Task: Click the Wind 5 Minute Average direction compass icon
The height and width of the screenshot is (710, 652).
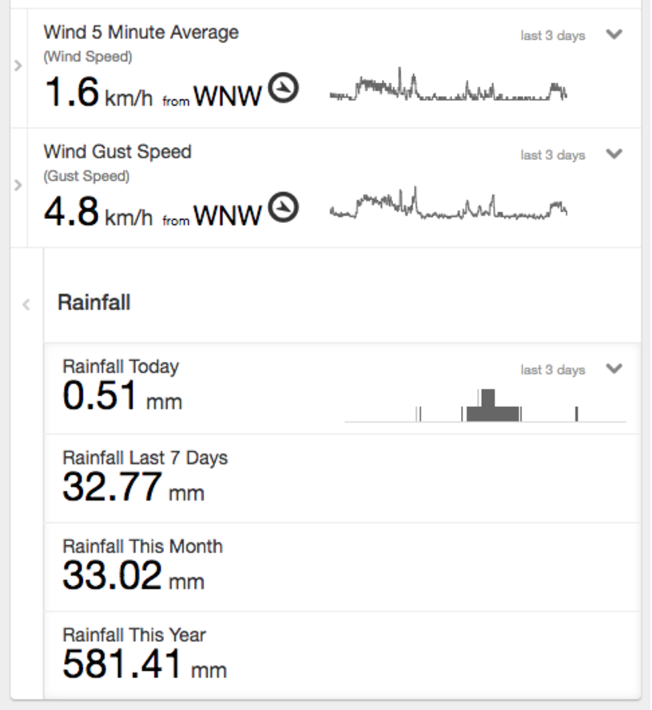Action: pos(283,88)
